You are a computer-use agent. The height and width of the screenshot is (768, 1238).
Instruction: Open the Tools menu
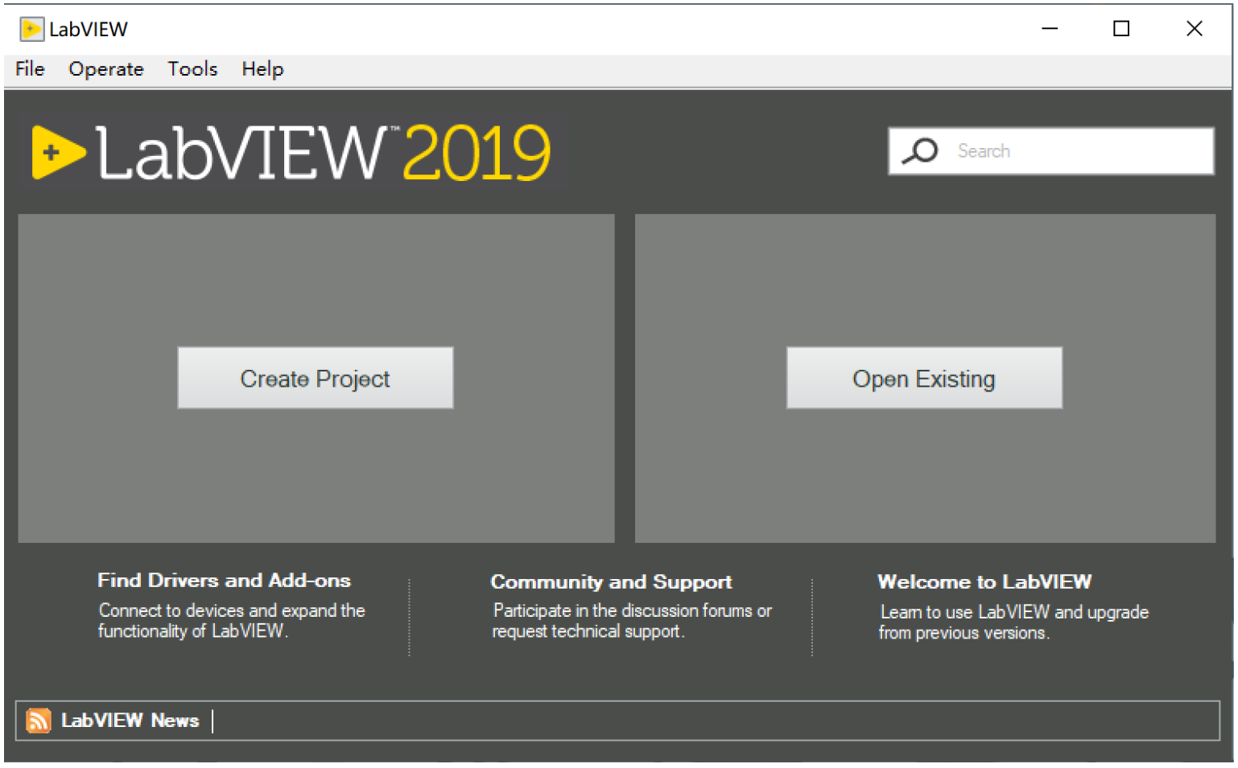pos(192,69)
